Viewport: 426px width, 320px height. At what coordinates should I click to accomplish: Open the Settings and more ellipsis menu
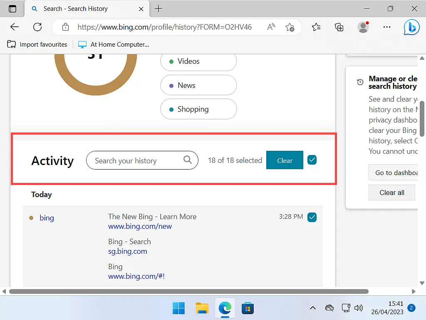[x=387, y=27]
